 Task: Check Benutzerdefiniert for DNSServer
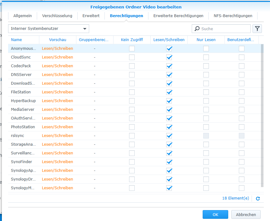(x=241, y=75)
